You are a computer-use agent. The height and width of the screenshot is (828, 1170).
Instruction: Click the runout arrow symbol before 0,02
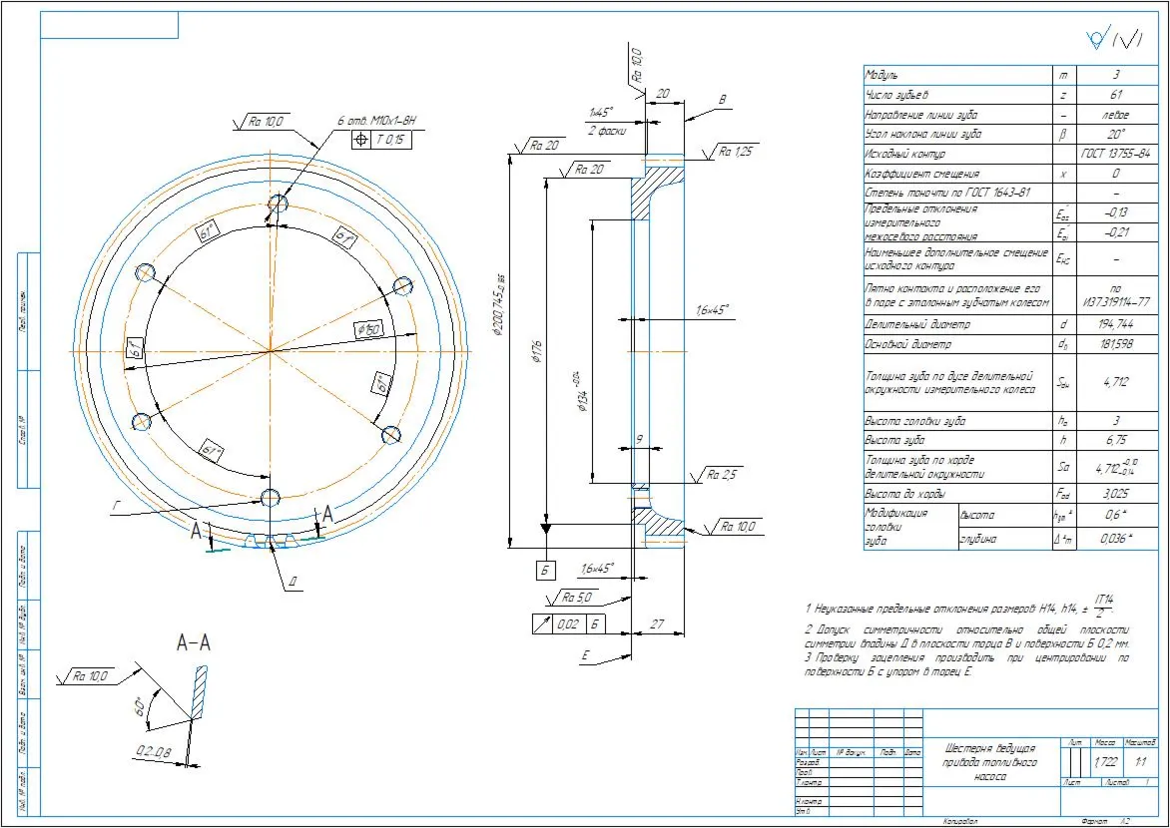coord(542,624)
